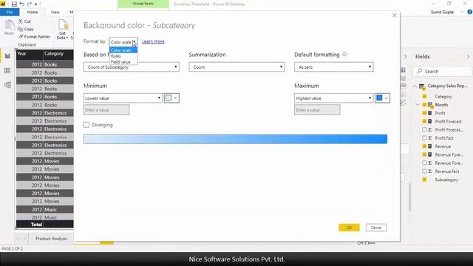Viewport: 473px width, 266px height.
Task: Click the magnifier icon in Fields Search box
Action: click(x=419, y=71)
